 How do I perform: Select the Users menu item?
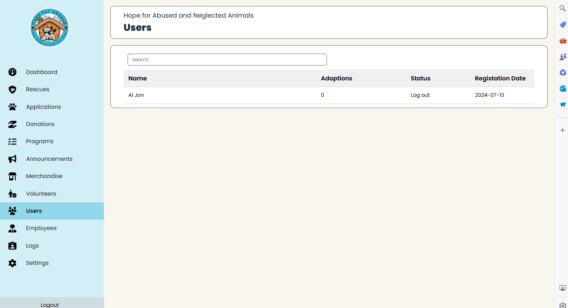34,211
